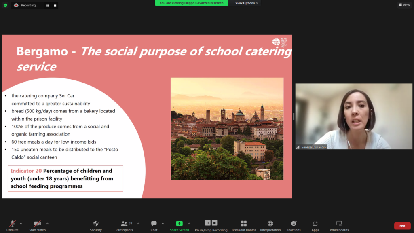Click the red End meeting button
414x233 pixels.
click(x=402, y=226)
